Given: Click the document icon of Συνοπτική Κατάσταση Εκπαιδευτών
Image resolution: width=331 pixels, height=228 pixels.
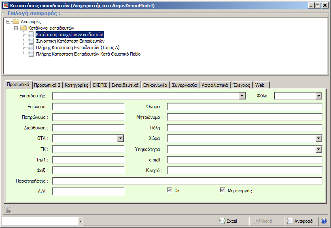Looking at the screenshot, I should (32, 41).
